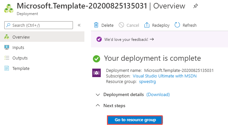
Task: Open the Outputs menu item
Action: click(x=20, y=58)
